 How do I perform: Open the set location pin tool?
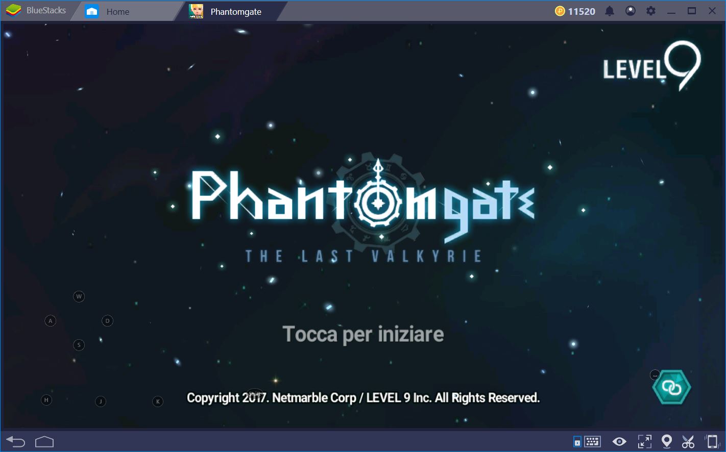click(x=666, y=441)
